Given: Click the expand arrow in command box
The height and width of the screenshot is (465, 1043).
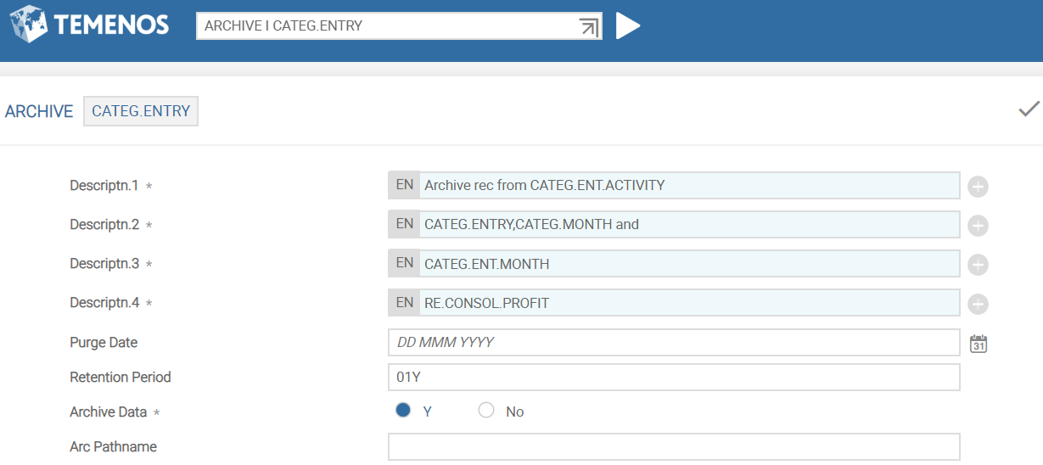Looking at the screenshot, I should [x=588, y=26].
